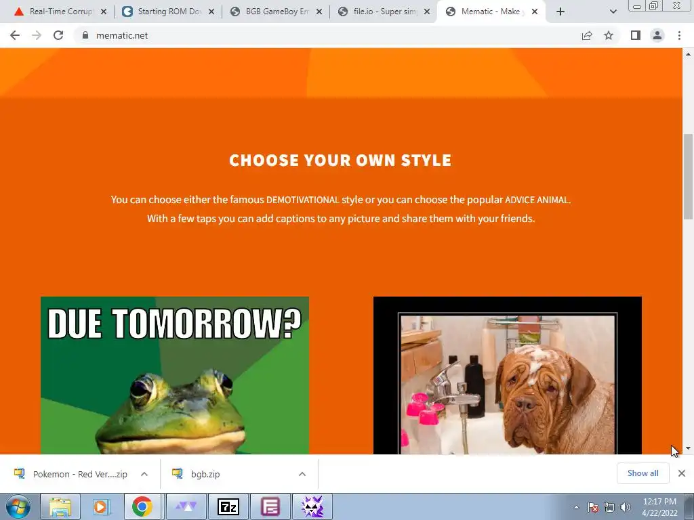Image resolution: width=694 pixels, height=520 pixels.
Task: Expand bgb.zip download options
Action: [x=302, y=474]
